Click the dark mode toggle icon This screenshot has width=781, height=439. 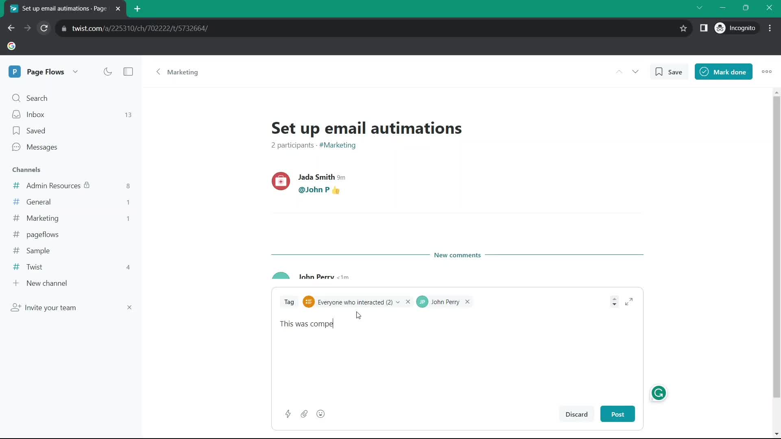tap(107, 71)
